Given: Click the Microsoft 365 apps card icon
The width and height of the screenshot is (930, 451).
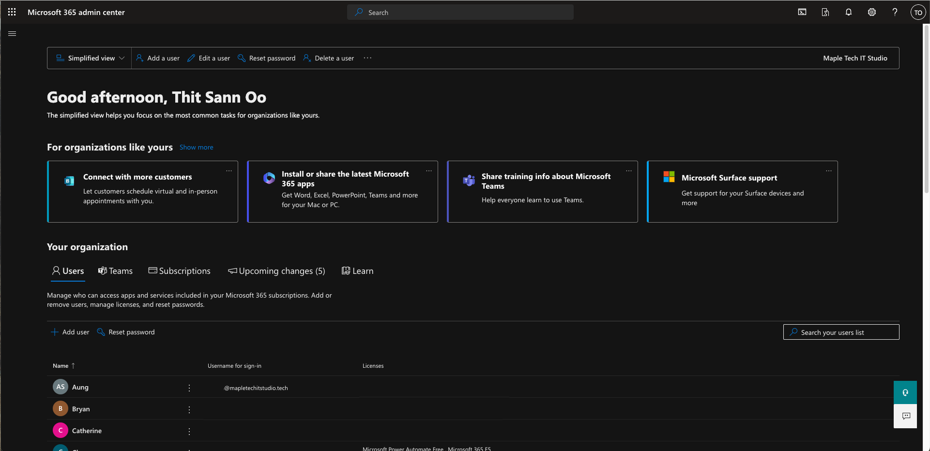Looking at the screenshot, I should pos(269,178).
